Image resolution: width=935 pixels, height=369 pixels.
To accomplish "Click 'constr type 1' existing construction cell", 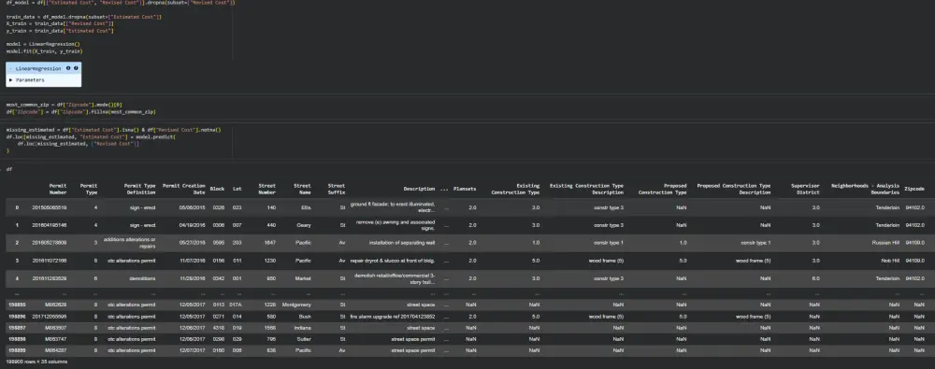I will [x=610, y=243].
